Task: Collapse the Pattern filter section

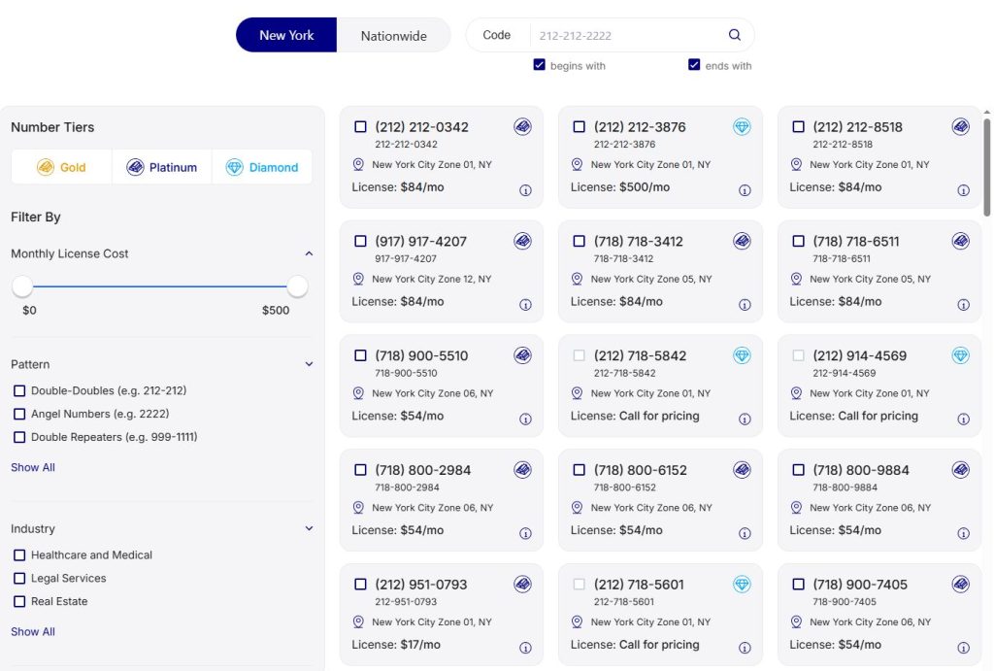Action: [309, 364]
